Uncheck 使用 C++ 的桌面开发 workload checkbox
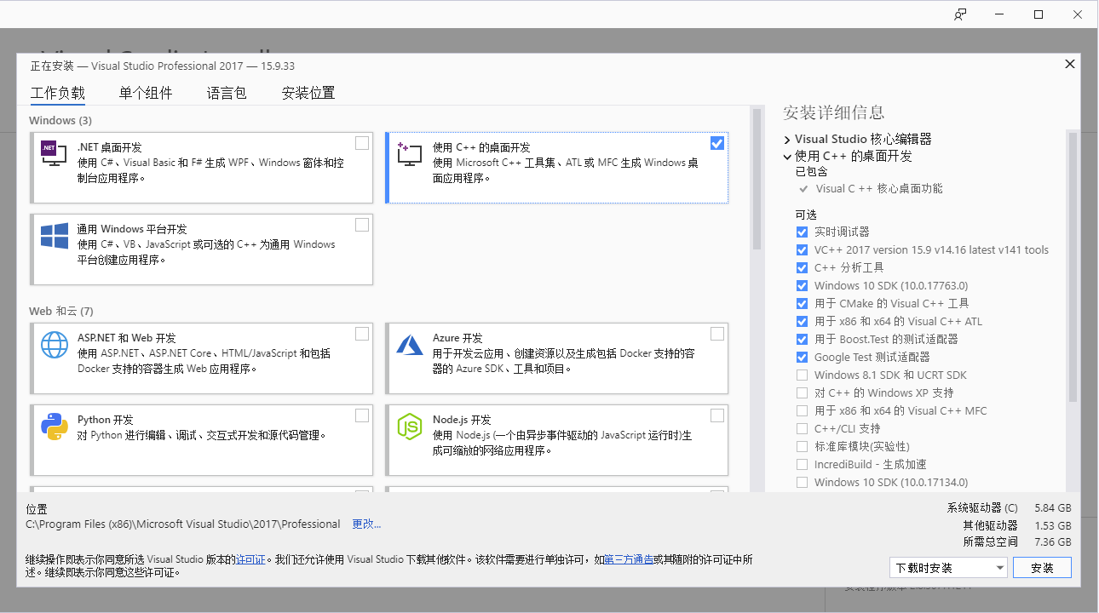1099x613 pixels. [716, 142]
